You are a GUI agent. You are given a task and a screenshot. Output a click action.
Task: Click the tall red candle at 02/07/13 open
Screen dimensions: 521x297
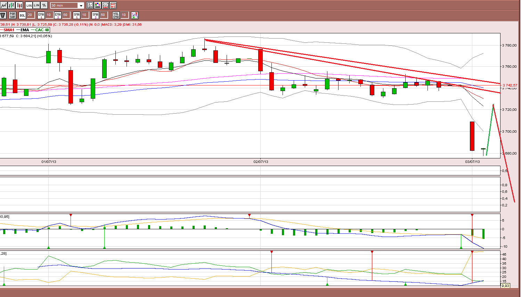[x=260, y=60]
